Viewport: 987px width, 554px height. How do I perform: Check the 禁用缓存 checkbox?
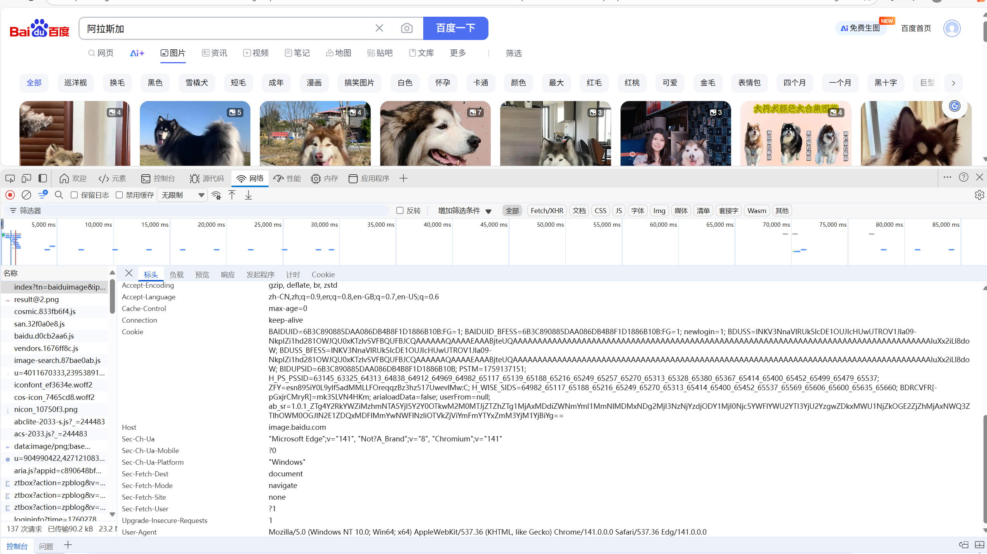click(119, 195)
